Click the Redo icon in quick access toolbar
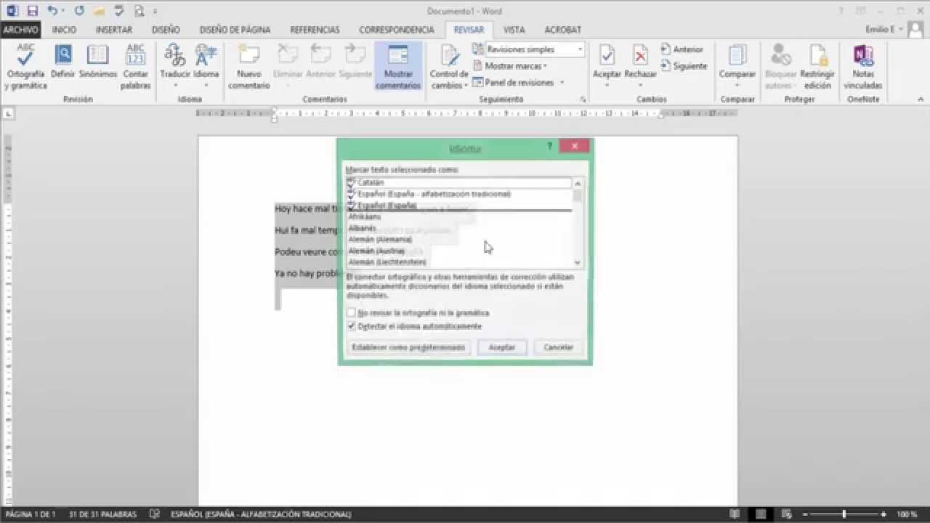Screen dimensions: 930x523 coord(79,11)
